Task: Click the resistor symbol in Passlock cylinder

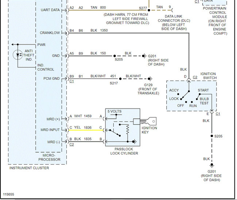Action: tap(128, 129)
